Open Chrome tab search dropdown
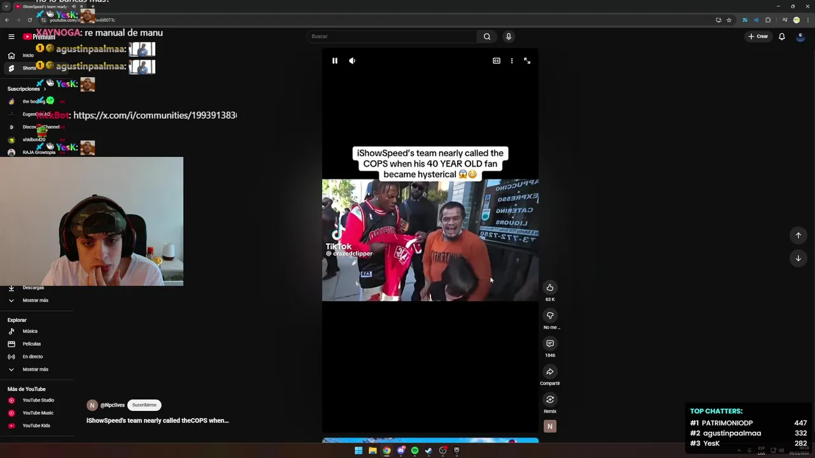The width and height of the screenshot is (815, 458). (x=6, y=6)
